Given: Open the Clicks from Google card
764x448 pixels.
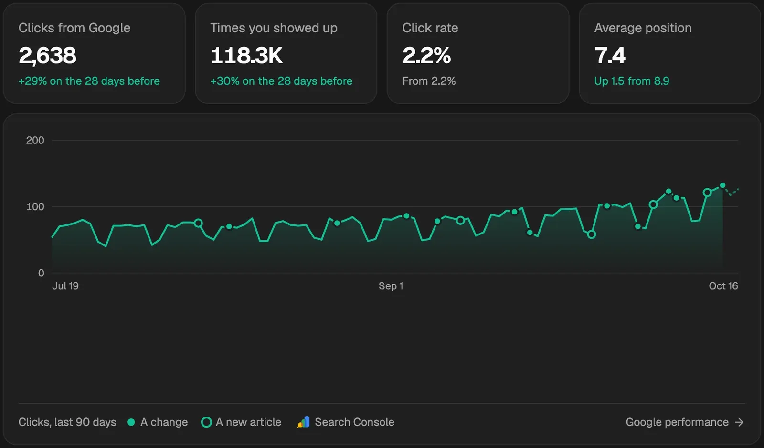Looking at the screenshot, I should click(94, 53).
